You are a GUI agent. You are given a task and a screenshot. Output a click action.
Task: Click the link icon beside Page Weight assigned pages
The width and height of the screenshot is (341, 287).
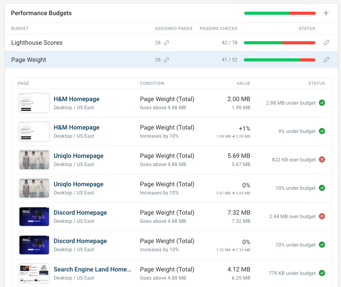[167, 60]
